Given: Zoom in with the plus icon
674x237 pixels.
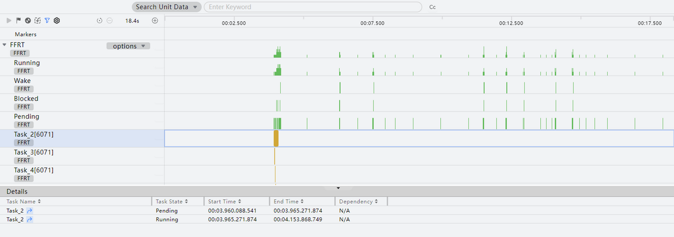Looking at the screenshot, I should point(155,20).
